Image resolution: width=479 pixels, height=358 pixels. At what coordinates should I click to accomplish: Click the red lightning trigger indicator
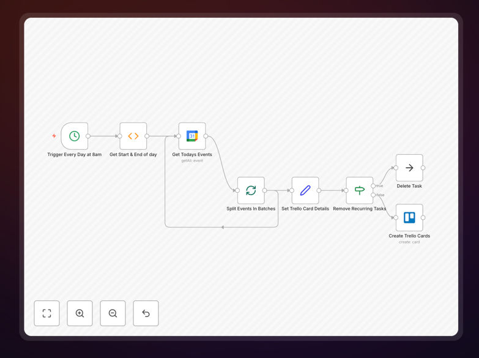tap(54, 136)
